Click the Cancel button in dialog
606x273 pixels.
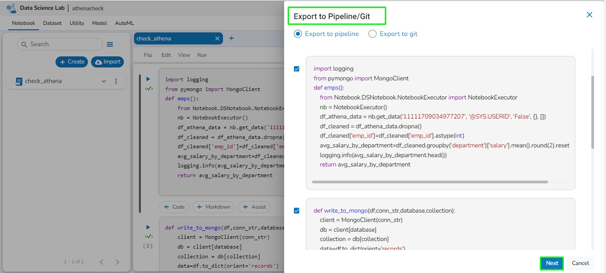[x=580, y=263]
